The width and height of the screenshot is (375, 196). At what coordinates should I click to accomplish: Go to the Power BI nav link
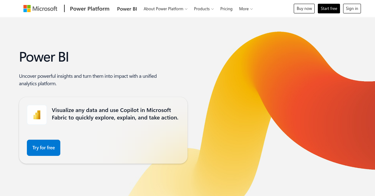pyautogui.click(x=127, y=9)
